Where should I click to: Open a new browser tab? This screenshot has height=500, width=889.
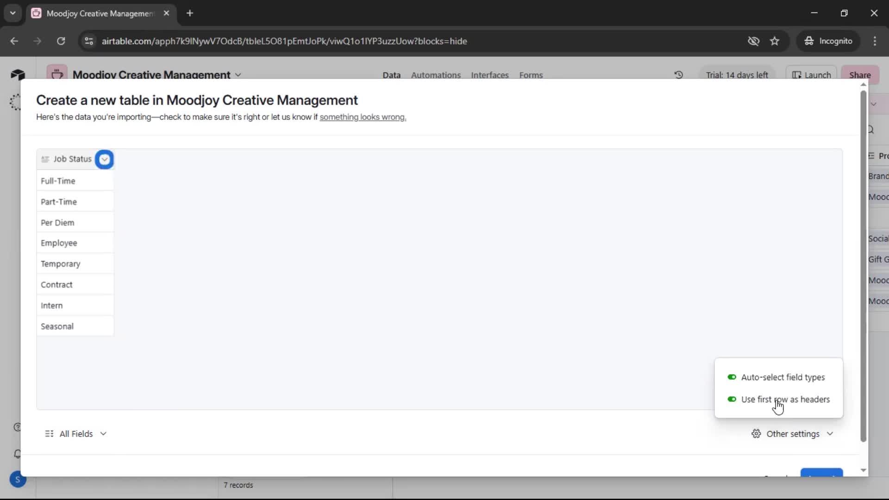tap(190, 13)
